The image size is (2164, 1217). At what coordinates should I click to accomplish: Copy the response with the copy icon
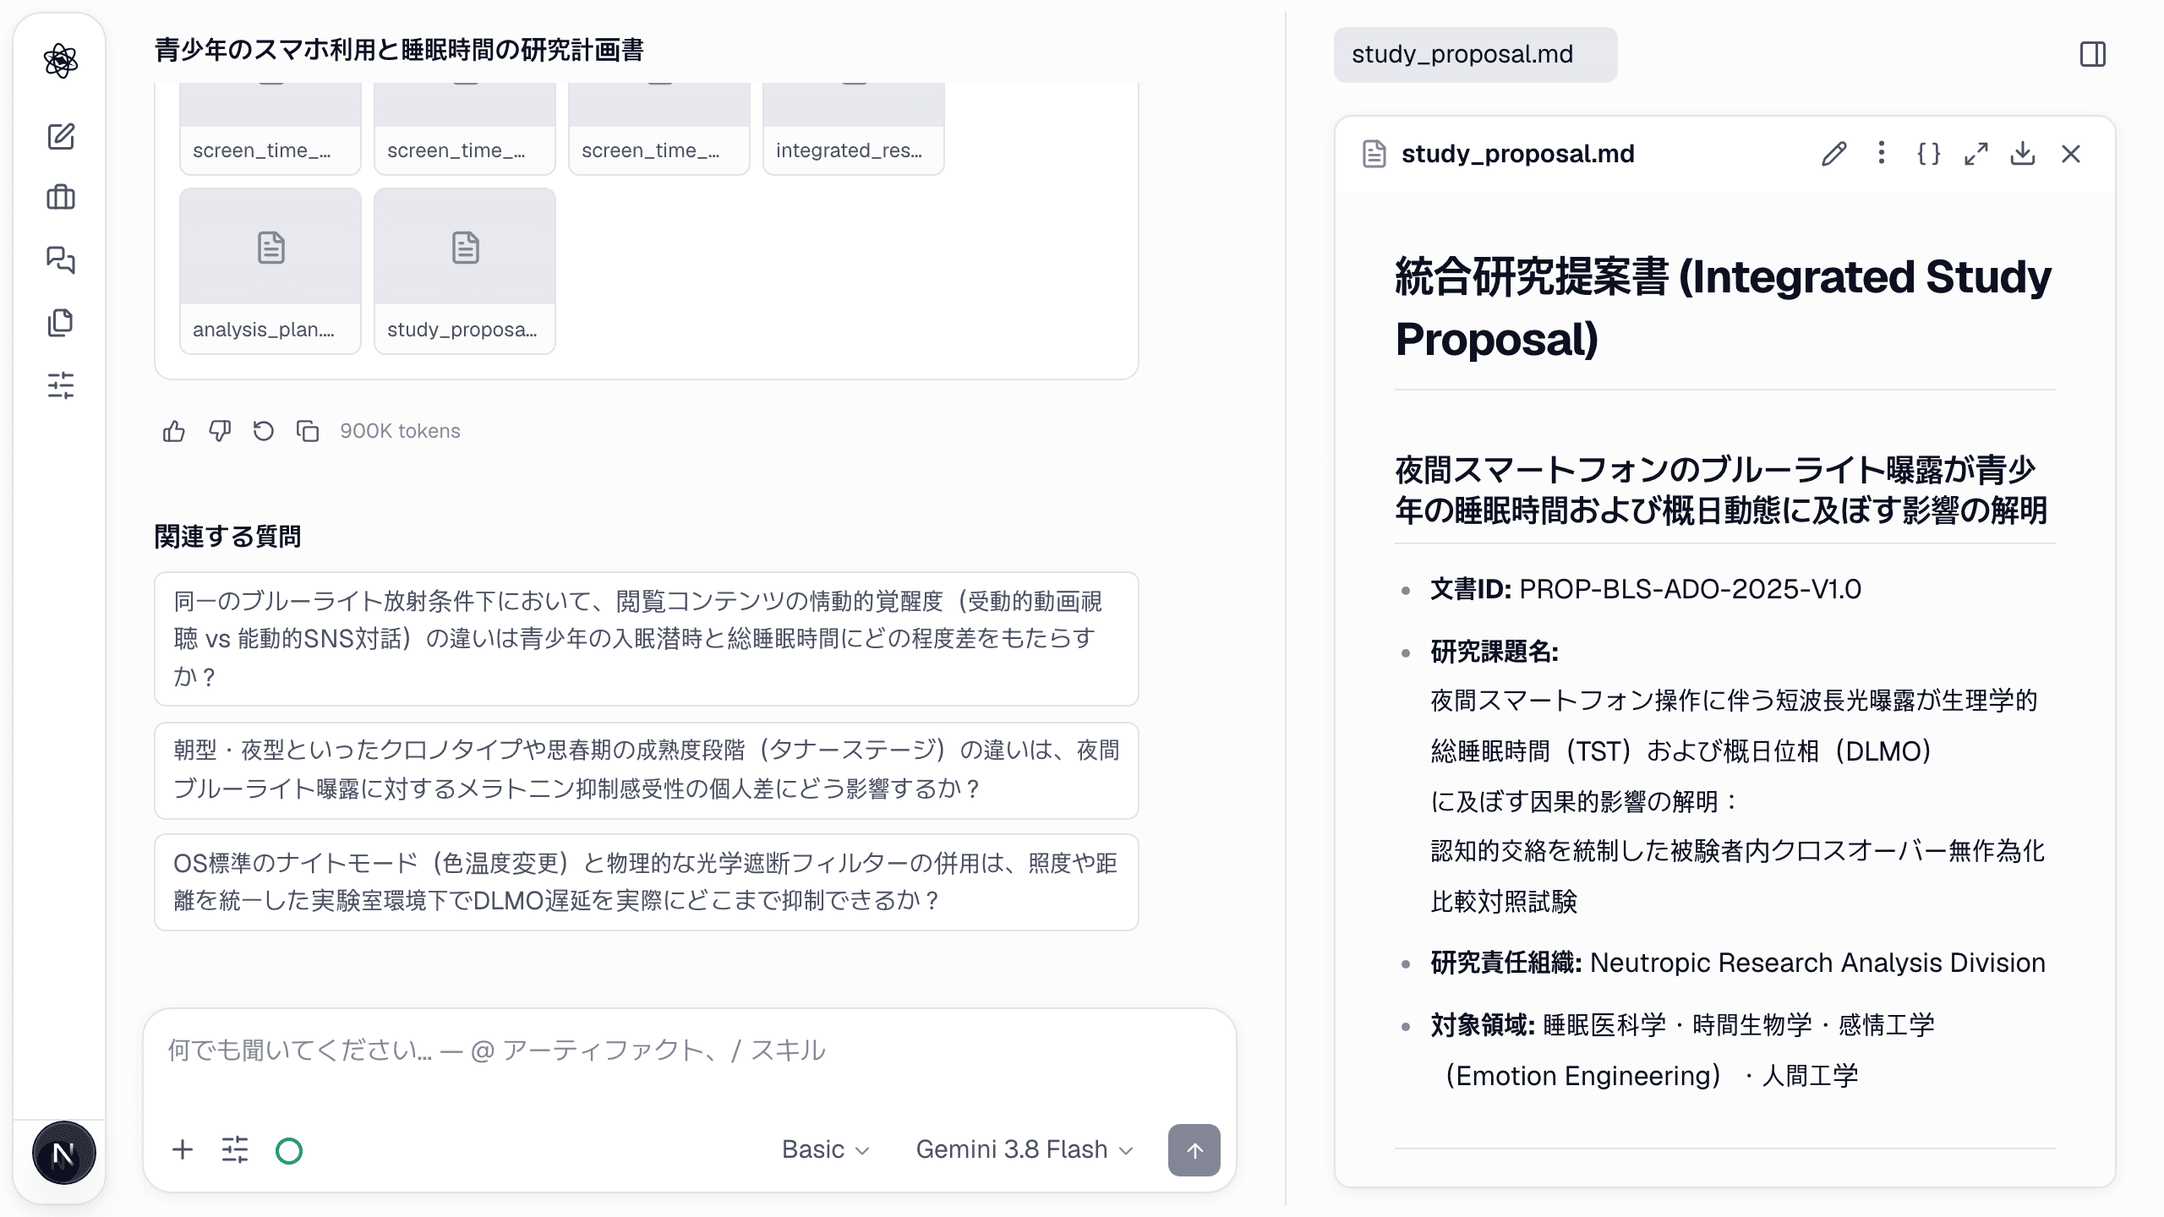[308, 431]
